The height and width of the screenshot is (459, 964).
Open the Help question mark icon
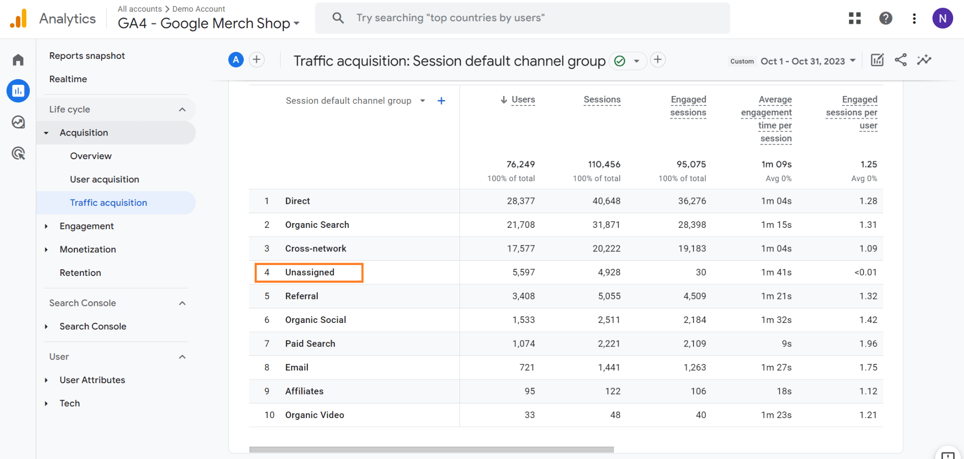click(885, 18)
